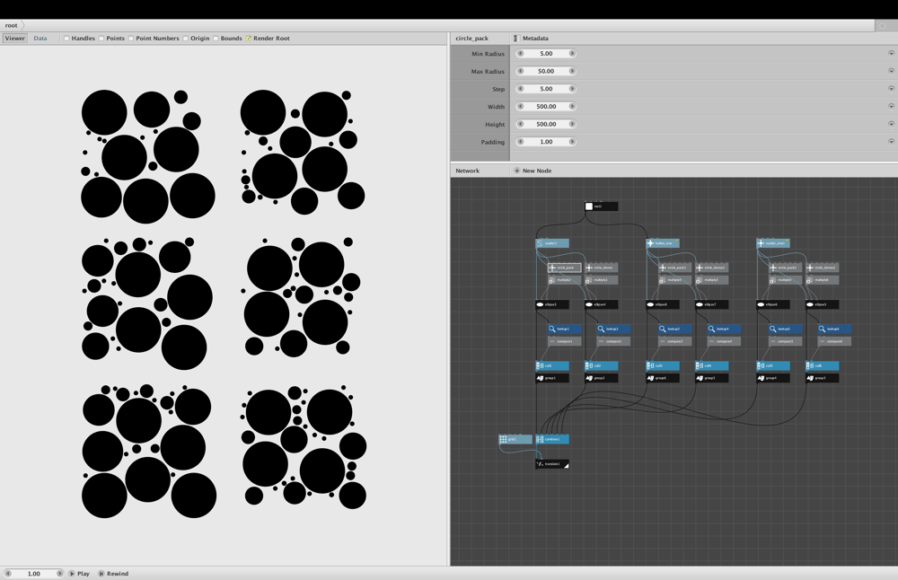Select the scatter_even node

pos(773,243)
